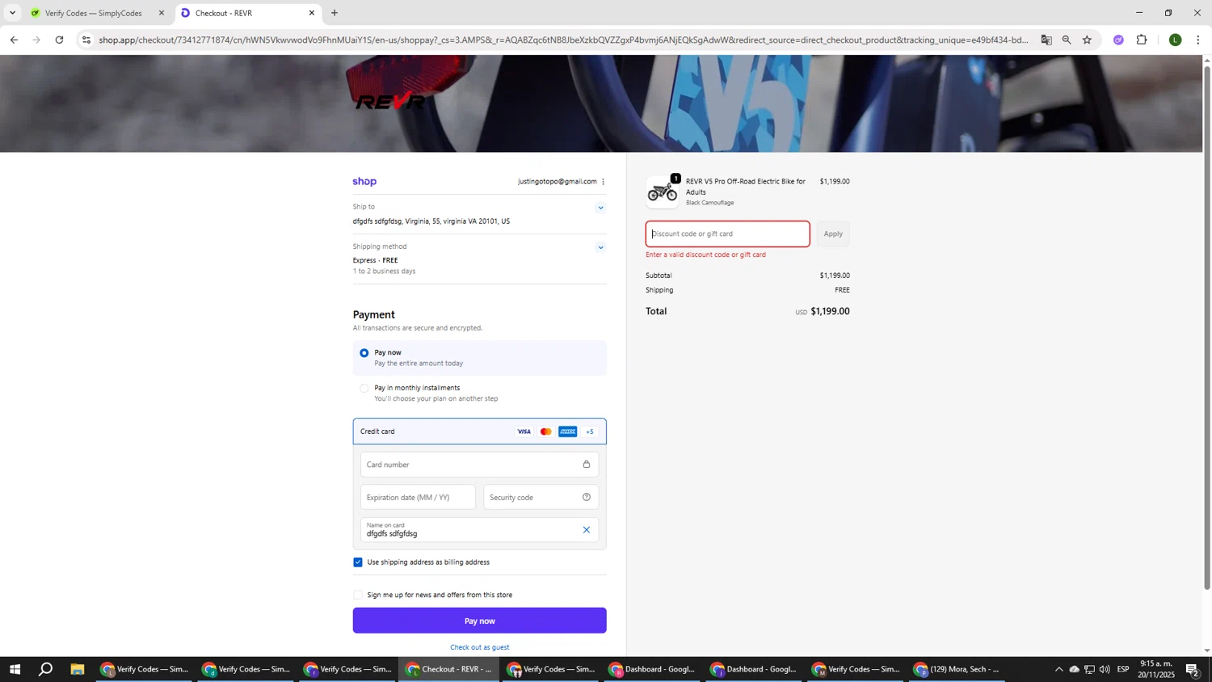Image resolution: width=1212 pixels, height=682 pixels.
Task: Open the Extensions puzzle icon
Action: coord(1142,40)
